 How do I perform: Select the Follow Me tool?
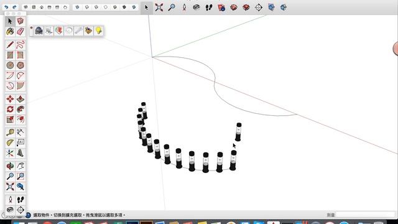[x=21, y=110]
